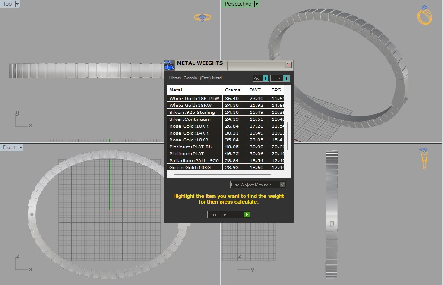Sort by the Grams column header
The image size is (443, 285).
234,90
